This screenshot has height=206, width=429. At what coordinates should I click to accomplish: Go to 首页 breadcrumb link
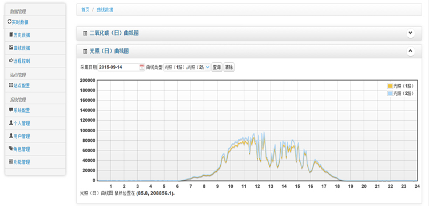pyautogui.click(x=85, y=10)
